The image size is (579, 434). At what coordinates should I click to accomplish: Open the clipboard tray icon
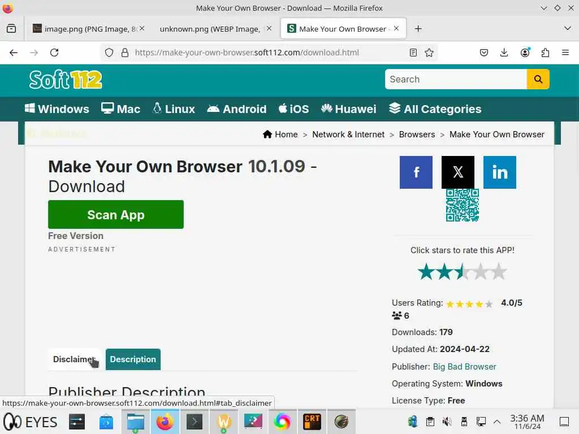pos(430,422)
